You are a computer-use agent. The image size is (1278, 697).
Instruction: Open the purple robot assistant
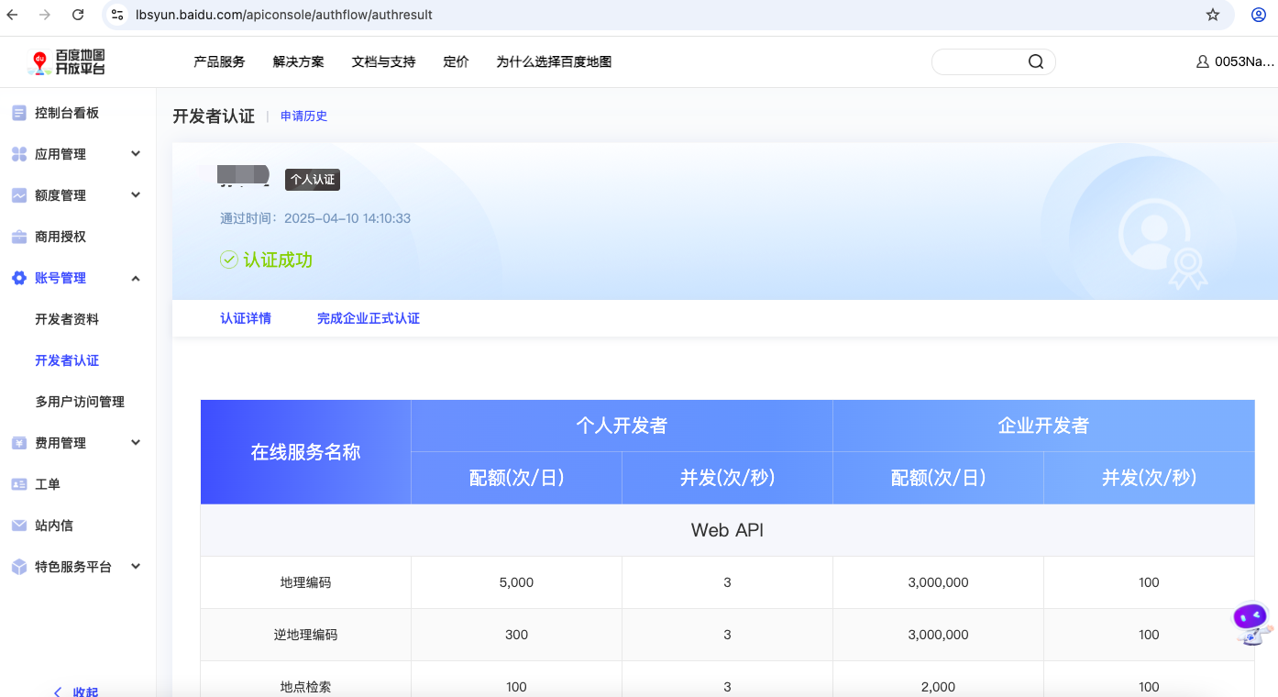point(1251,623)
